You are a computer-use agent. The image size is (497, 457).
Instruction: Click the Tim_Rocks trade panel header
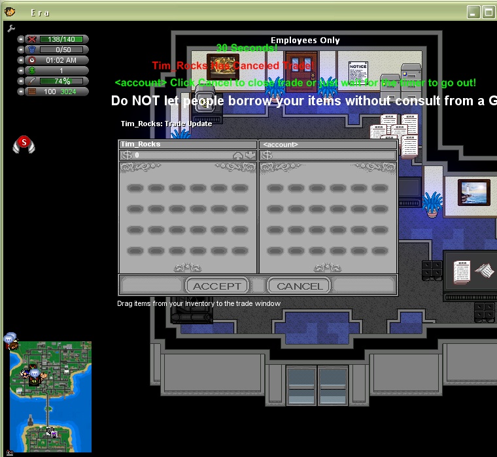click(188, 144)
